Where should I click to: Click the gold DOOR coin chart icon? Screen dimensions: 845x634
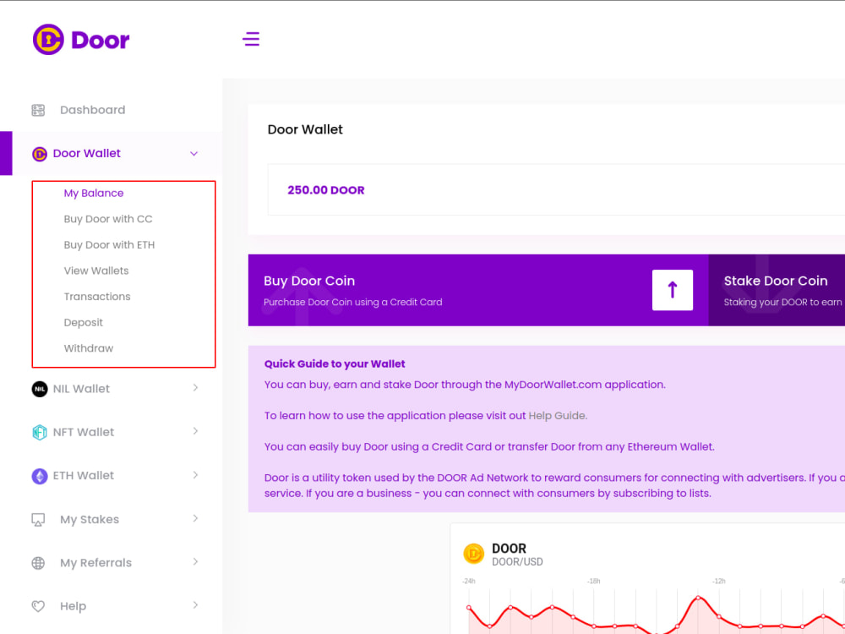[x=474, y=554]
